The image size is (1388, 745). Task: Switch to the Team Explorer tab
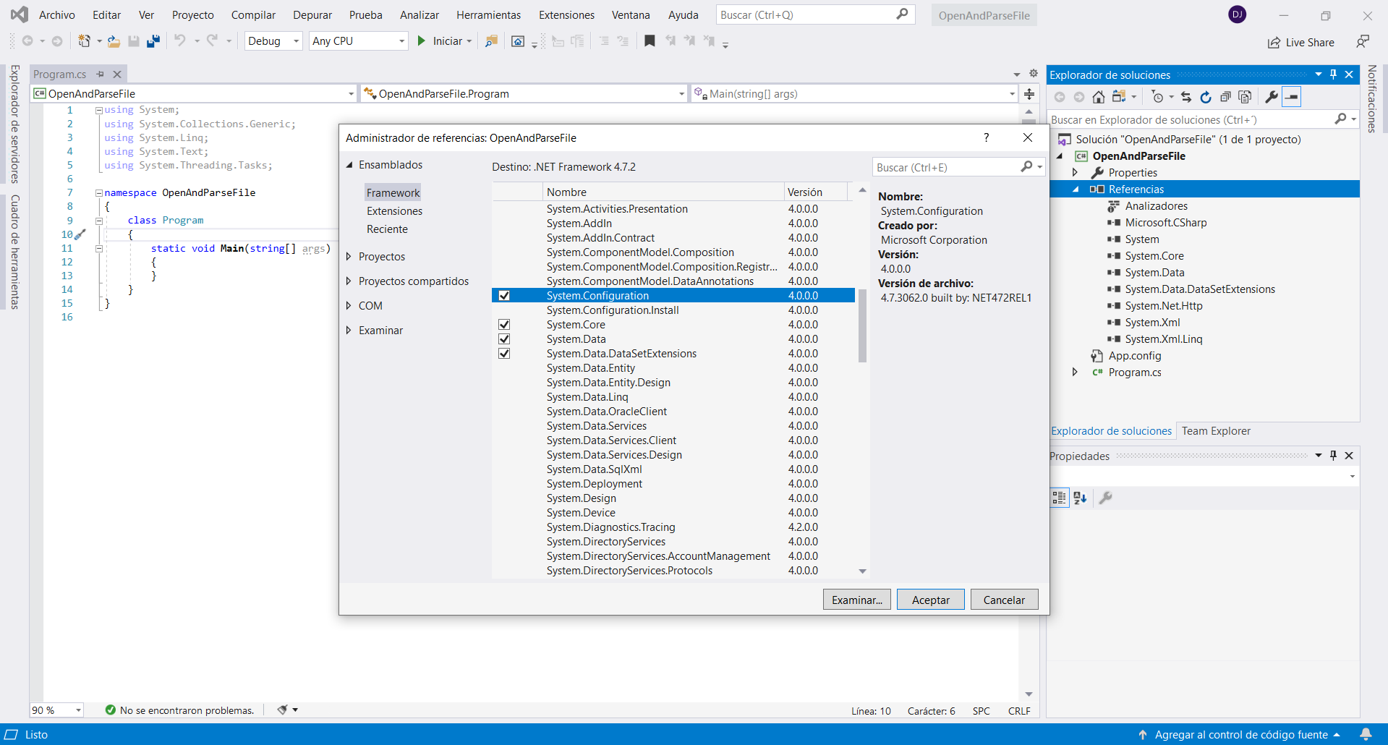coord(1215,431)
